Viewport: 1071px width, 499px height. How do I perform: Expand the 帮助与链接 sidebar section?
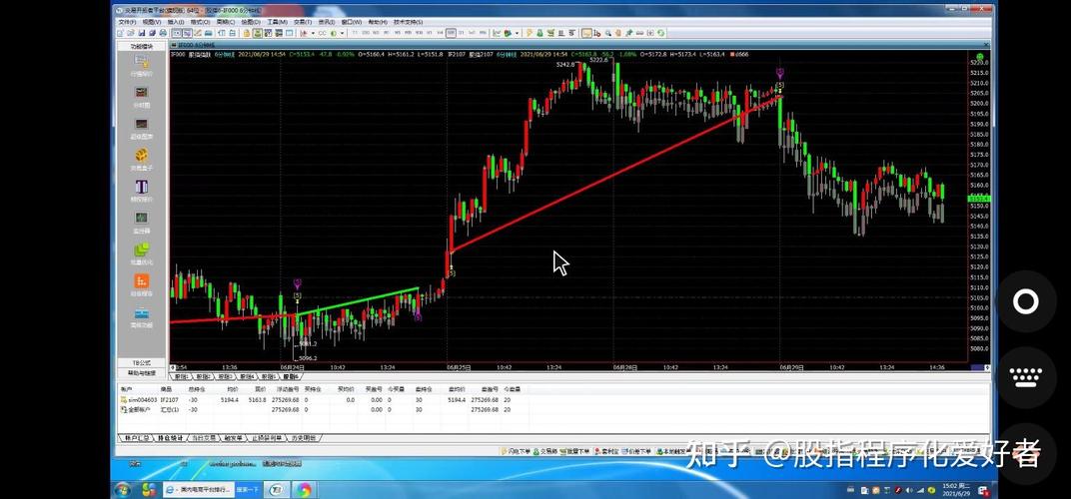click(141, 372)
